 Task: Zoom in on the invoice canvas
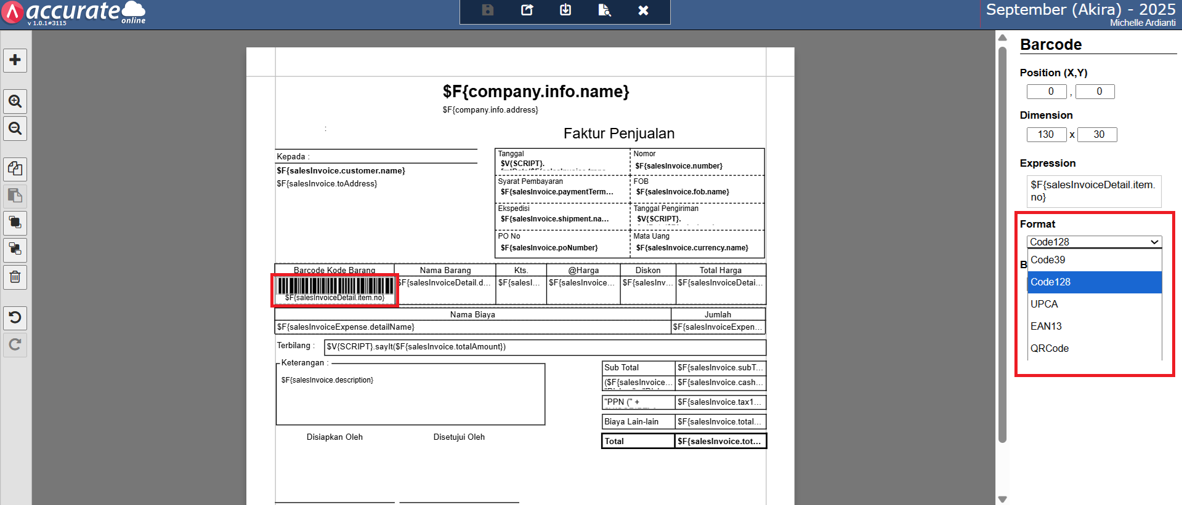click(x=15, y=101)
